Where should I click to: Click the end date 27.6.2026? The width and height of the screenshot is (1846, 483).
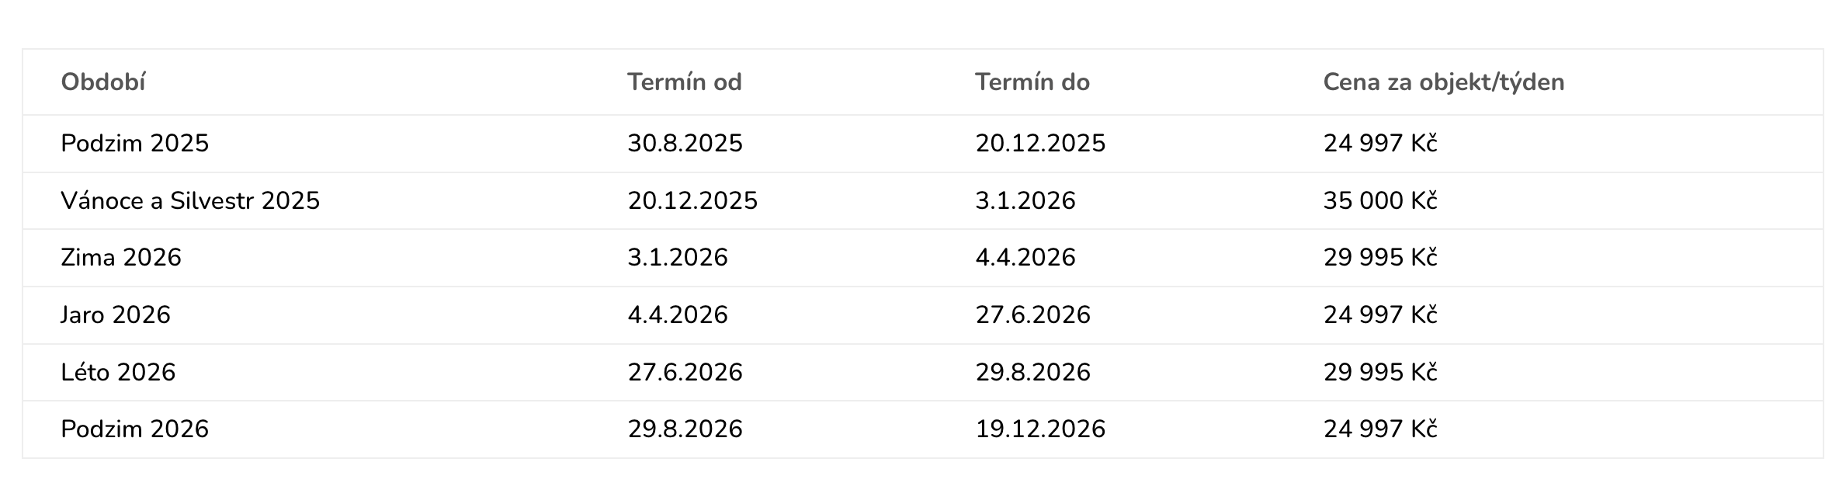pos(1032,315)
